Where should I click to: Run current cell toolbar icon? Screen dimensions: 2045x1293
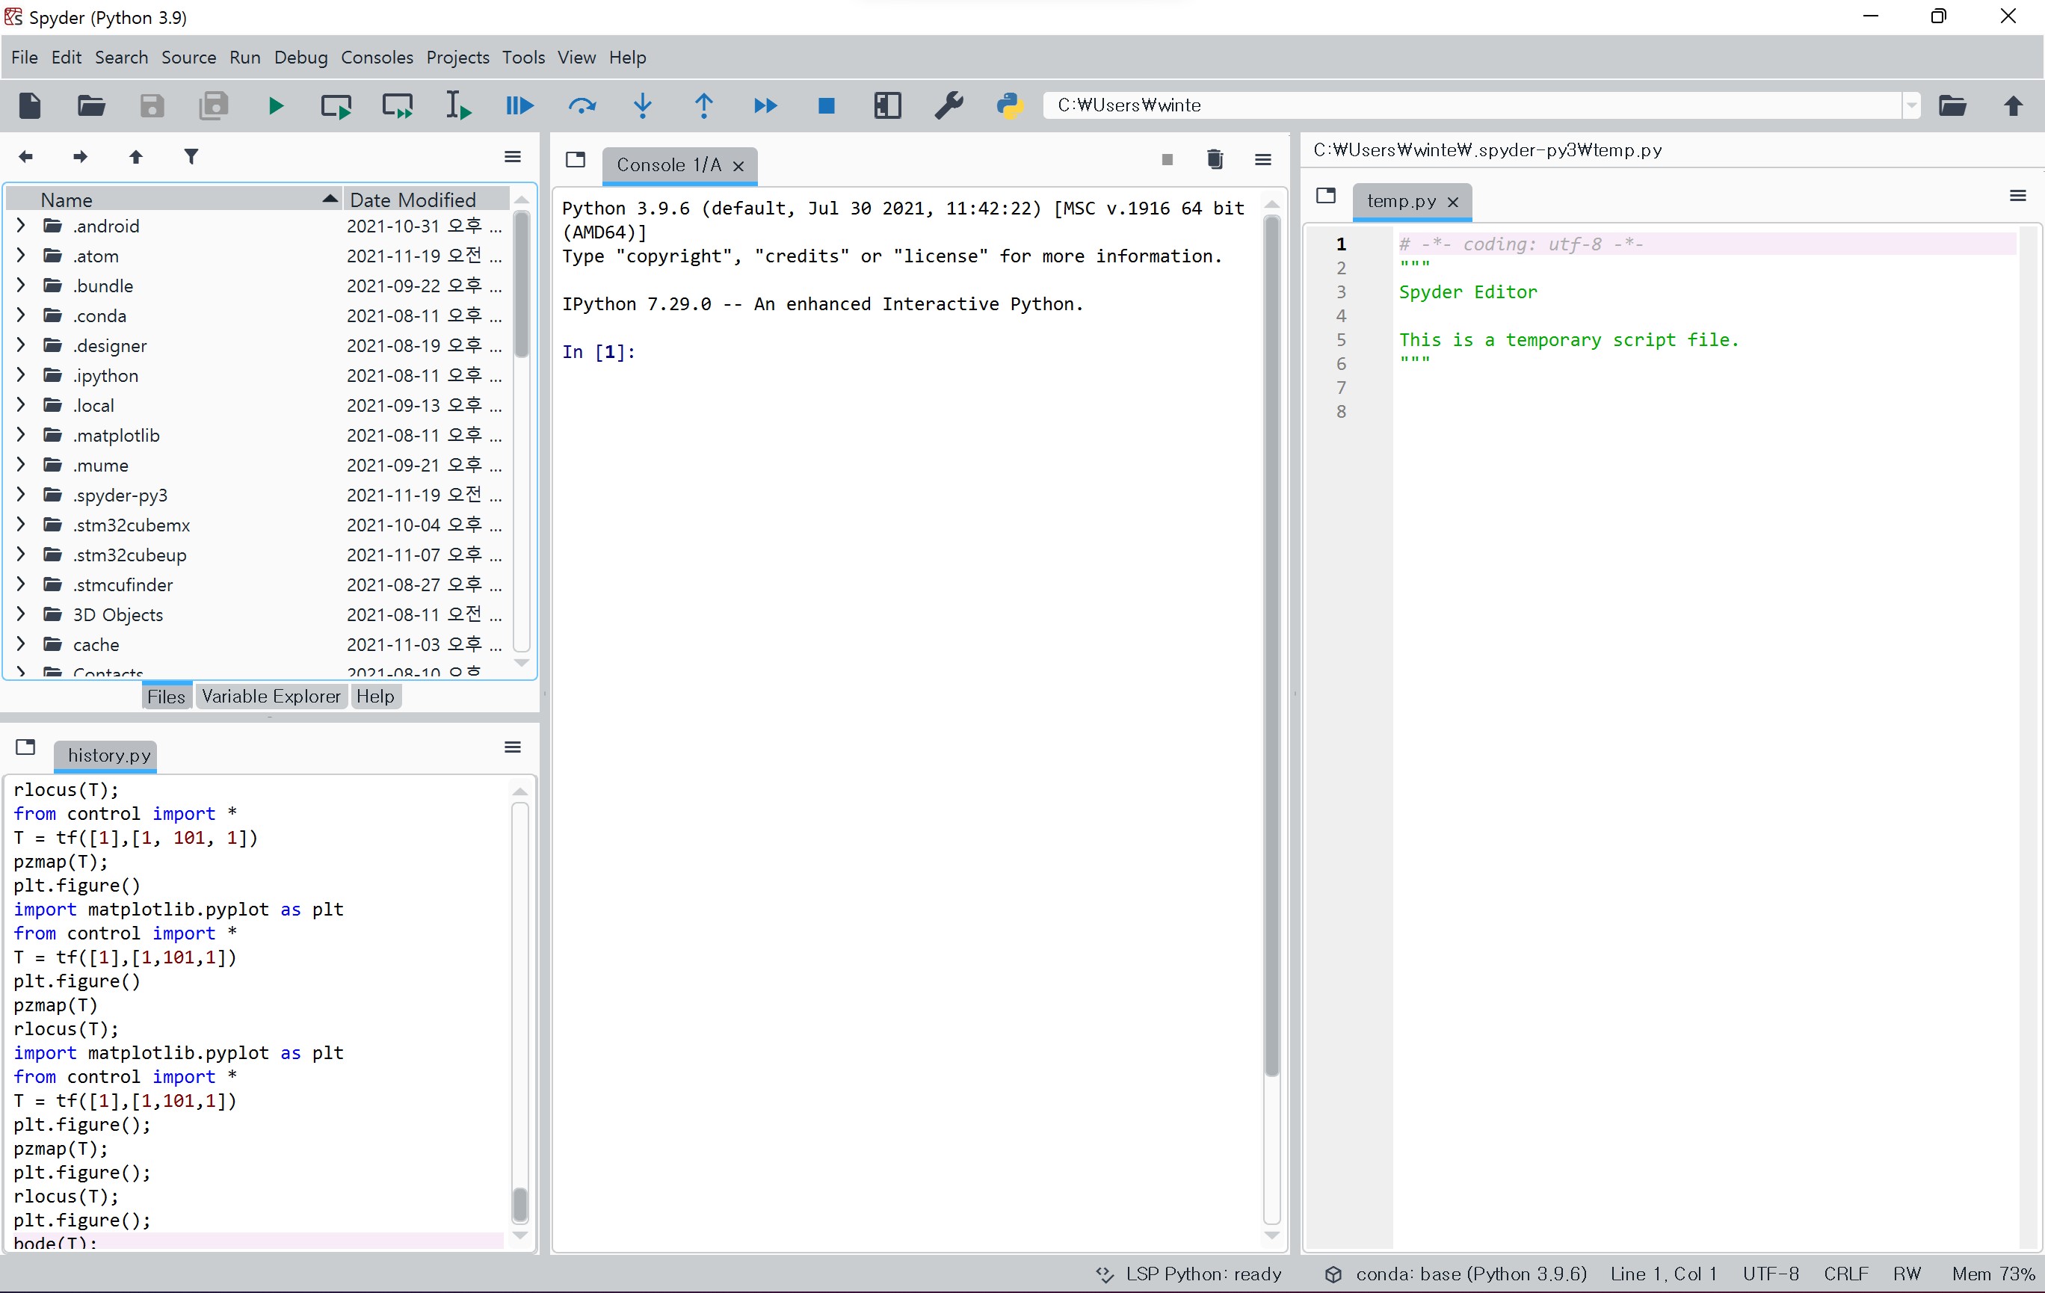point(336,105)
